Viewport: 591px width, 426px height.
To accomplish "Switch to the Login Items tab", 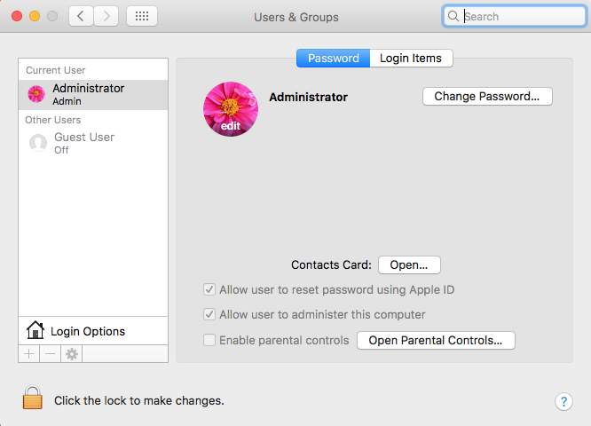I will coord(411,59).
